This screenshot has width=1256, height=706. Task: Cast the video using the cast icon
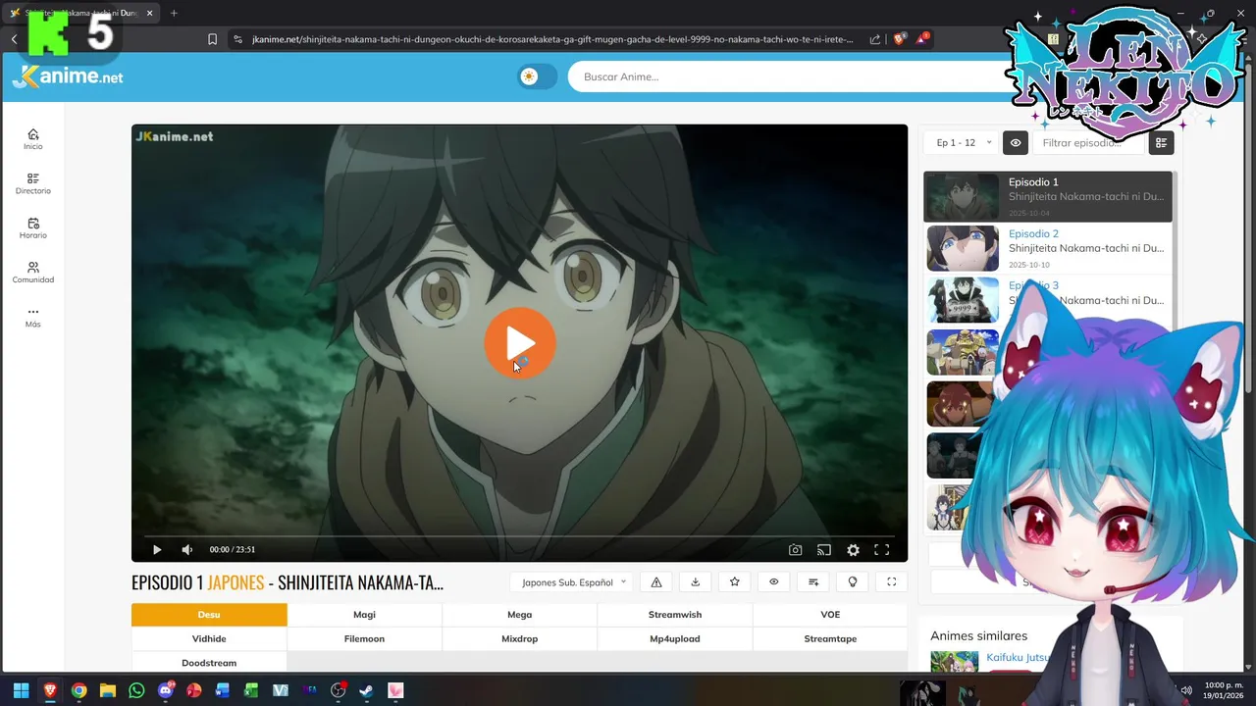point(824,550)
